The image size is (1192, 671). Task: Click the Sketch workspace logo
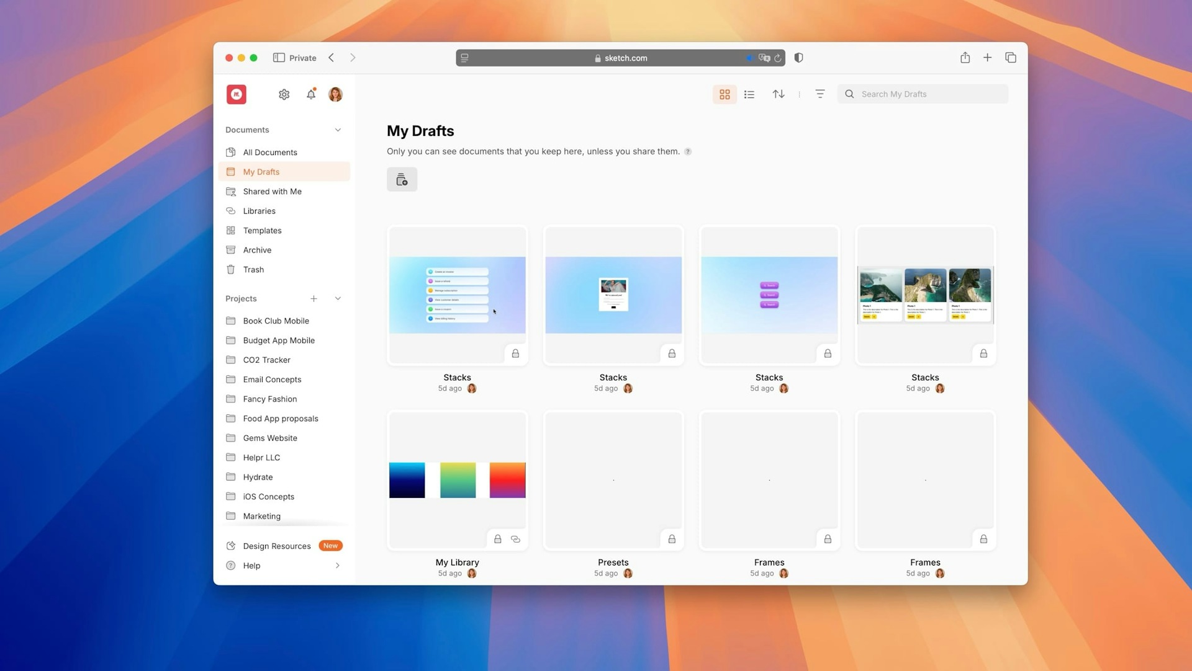coord(236,94)
